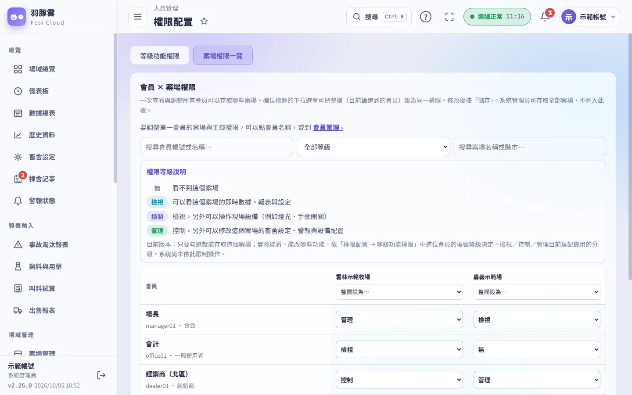Image resolution: width=632 pixels, height=395 pixels.
Task: Change 會計 permission for 雲林示範牧場
Action: click(399, 350)
